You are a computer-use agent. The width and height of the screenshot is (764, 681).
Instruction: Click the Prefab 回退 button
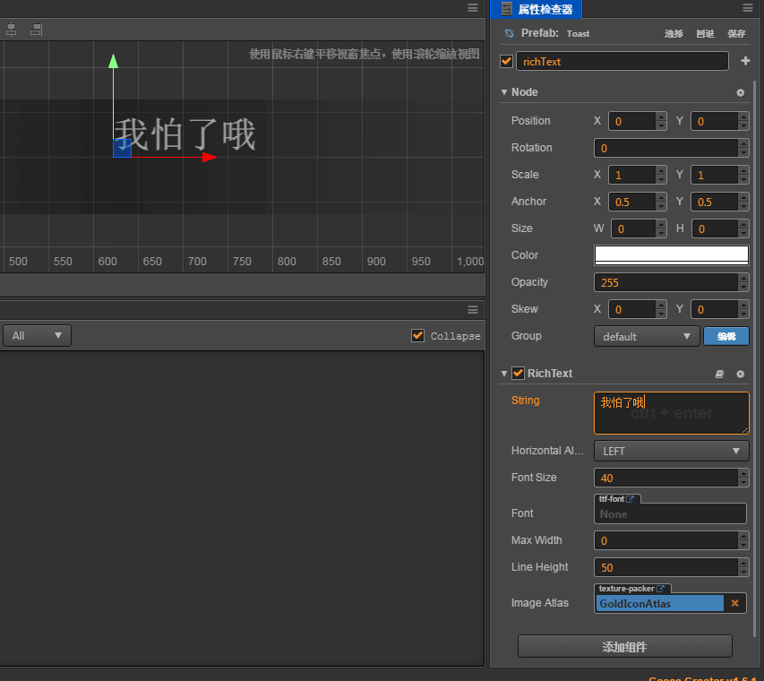(705, 34)
